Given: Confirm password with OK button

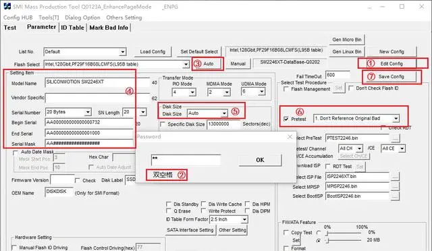Looking at the screenshot, I should point(260,160).
